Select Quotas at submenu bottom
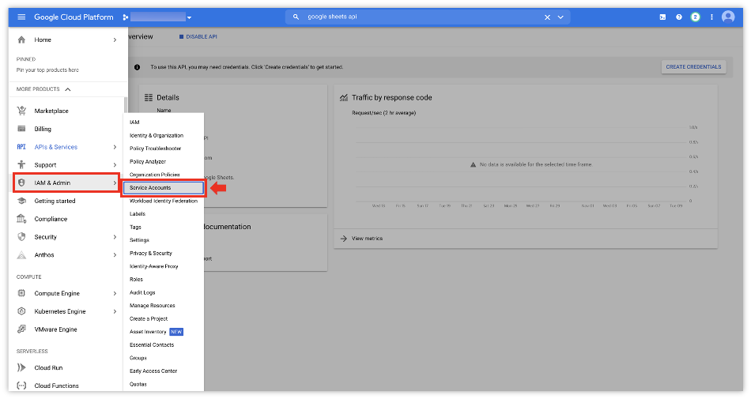The width and height of the screenshot is (751, 399). click(138, 384)
